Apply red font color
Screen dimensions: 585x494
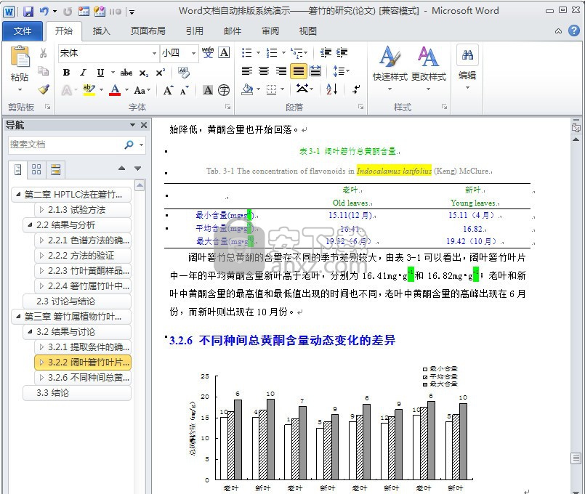click(115, 90)
